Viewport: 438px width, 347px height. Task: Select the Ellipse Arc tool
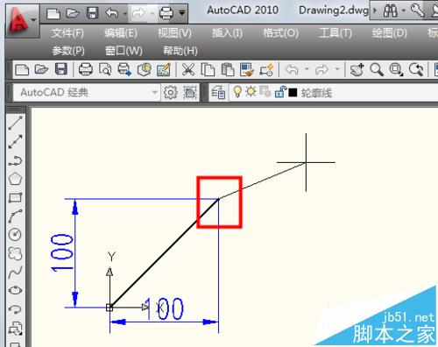(15, 309)
